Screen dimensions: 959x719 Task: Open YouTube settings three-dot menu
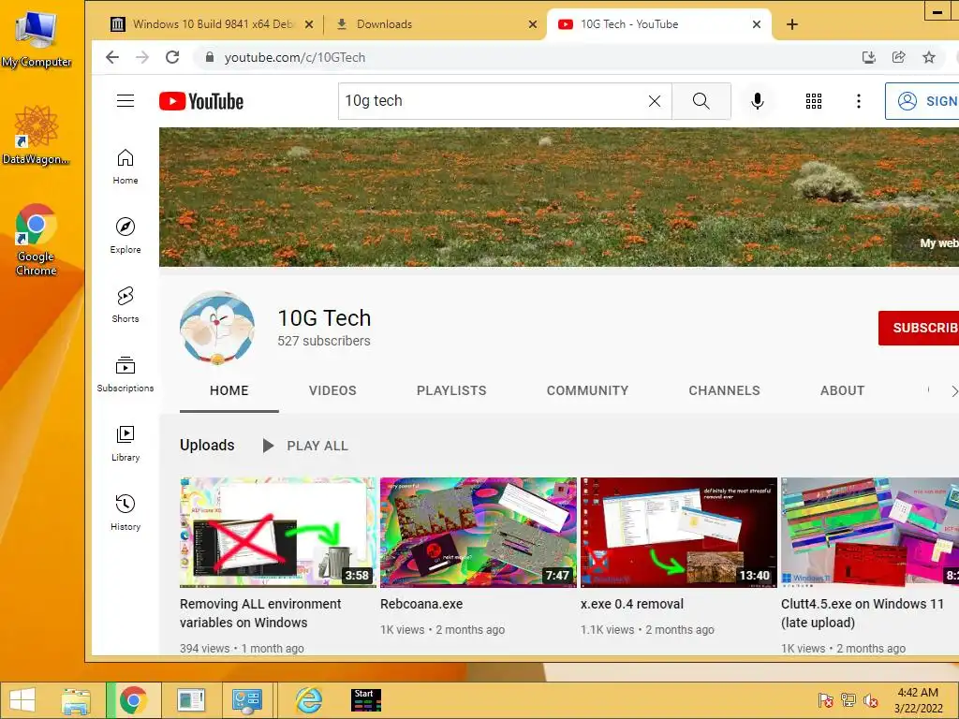[x=859, y=101]
